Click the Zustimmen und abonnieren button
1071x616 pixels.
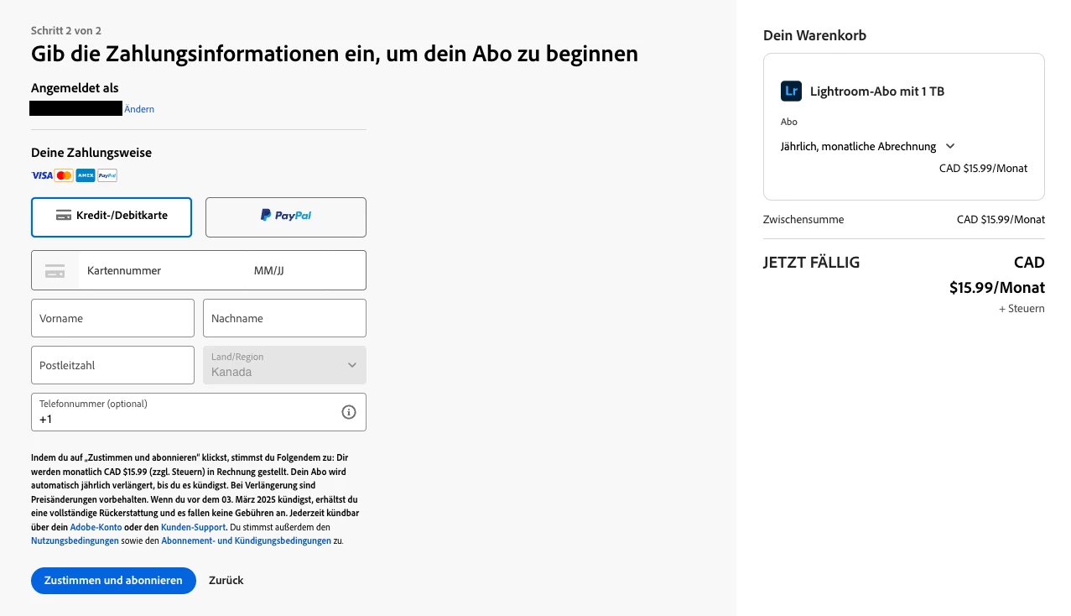pyautogui.click(x=113, y=581)
